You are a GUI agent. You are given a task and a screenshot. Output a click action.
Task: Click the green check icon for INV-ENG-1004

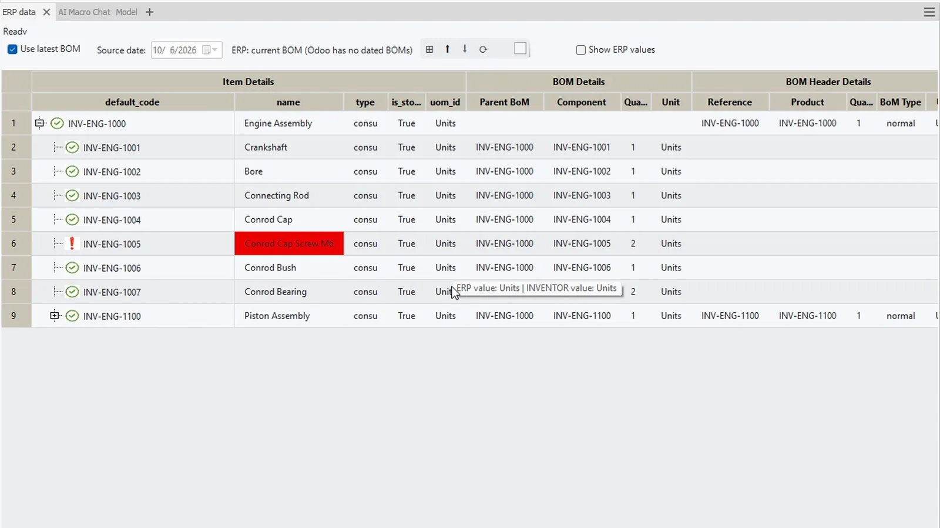[72, 219]
